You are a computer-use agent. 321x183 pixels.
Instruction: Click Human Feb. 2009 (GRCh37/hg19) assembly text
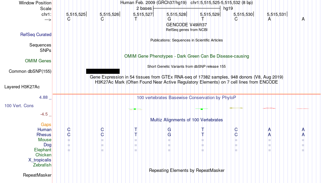coord(153,3)
